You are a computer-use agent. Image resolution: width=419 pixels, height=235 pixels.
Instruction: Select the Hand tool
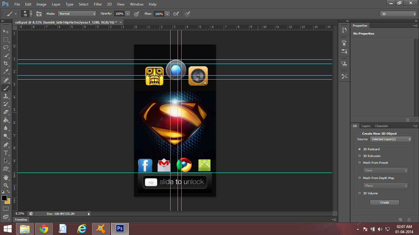coord(6,177)
